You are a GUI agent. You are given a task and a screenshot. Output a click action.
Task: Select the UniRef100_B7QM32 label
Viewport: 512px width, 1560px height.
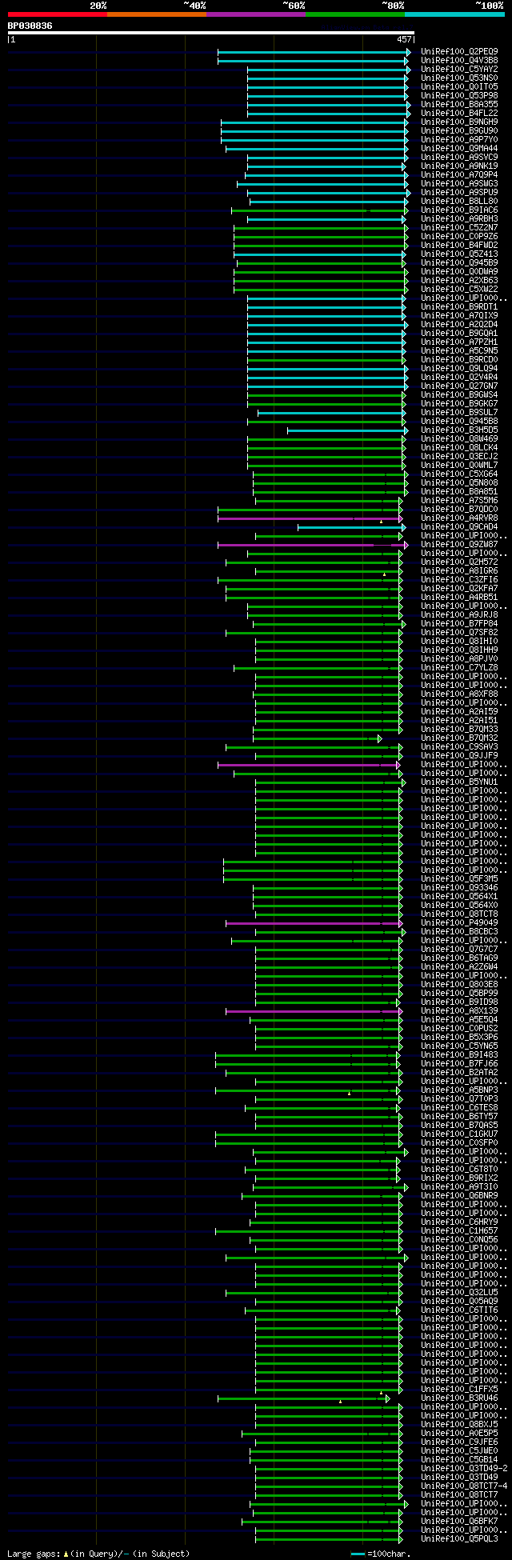point(459,738)
